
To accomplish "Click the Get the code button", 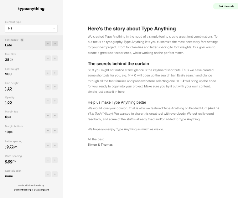I will 225,6.
